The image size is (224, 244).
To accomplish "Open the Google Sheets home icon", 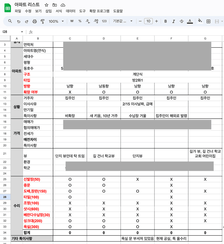I will point(7,8).
